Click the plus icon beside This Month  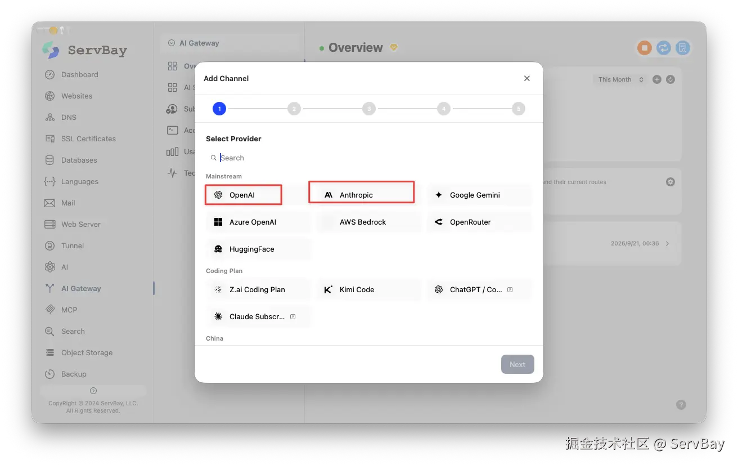(656, 79)
